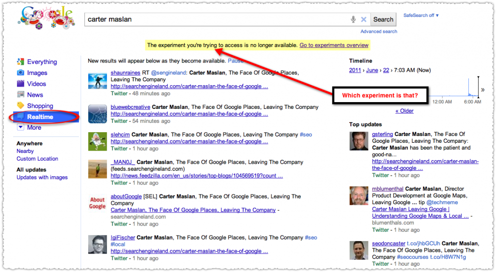This screenshot has height=272, width=496.
Task: Open bluewebcreative spiderweb avatar
Action: pyautogui.click(x=97, y=114)
